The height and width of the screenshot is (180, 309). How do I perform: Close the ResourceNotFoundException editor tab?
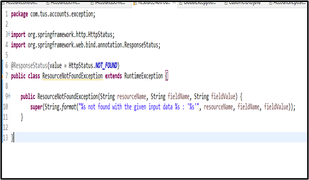(x=174, y=3)
